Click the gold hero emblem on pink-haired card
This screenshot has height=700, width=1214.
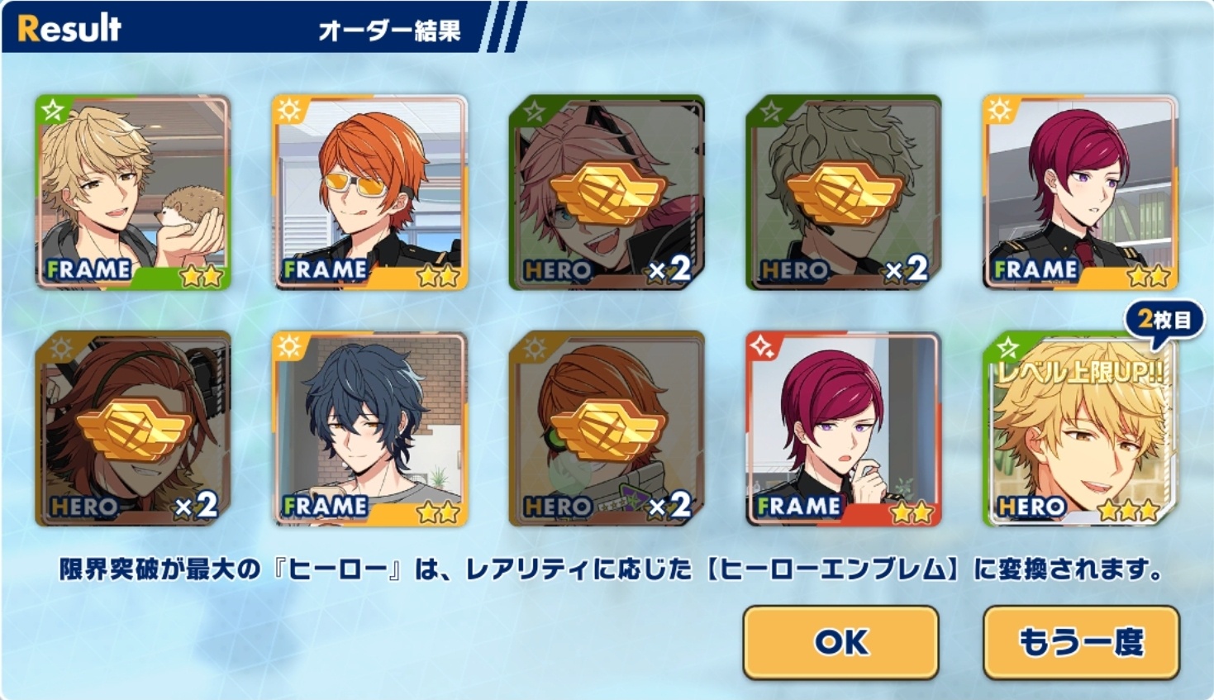608,192
